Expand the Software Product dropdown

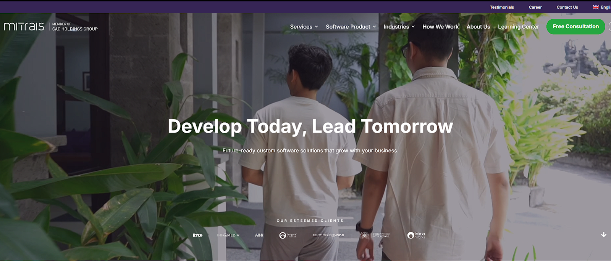[x=351, y=27]
